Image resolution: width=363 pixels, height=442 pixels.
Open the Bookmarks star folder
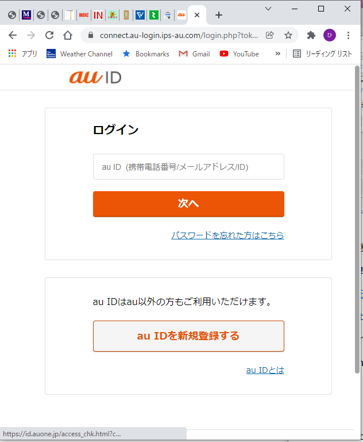146,54
